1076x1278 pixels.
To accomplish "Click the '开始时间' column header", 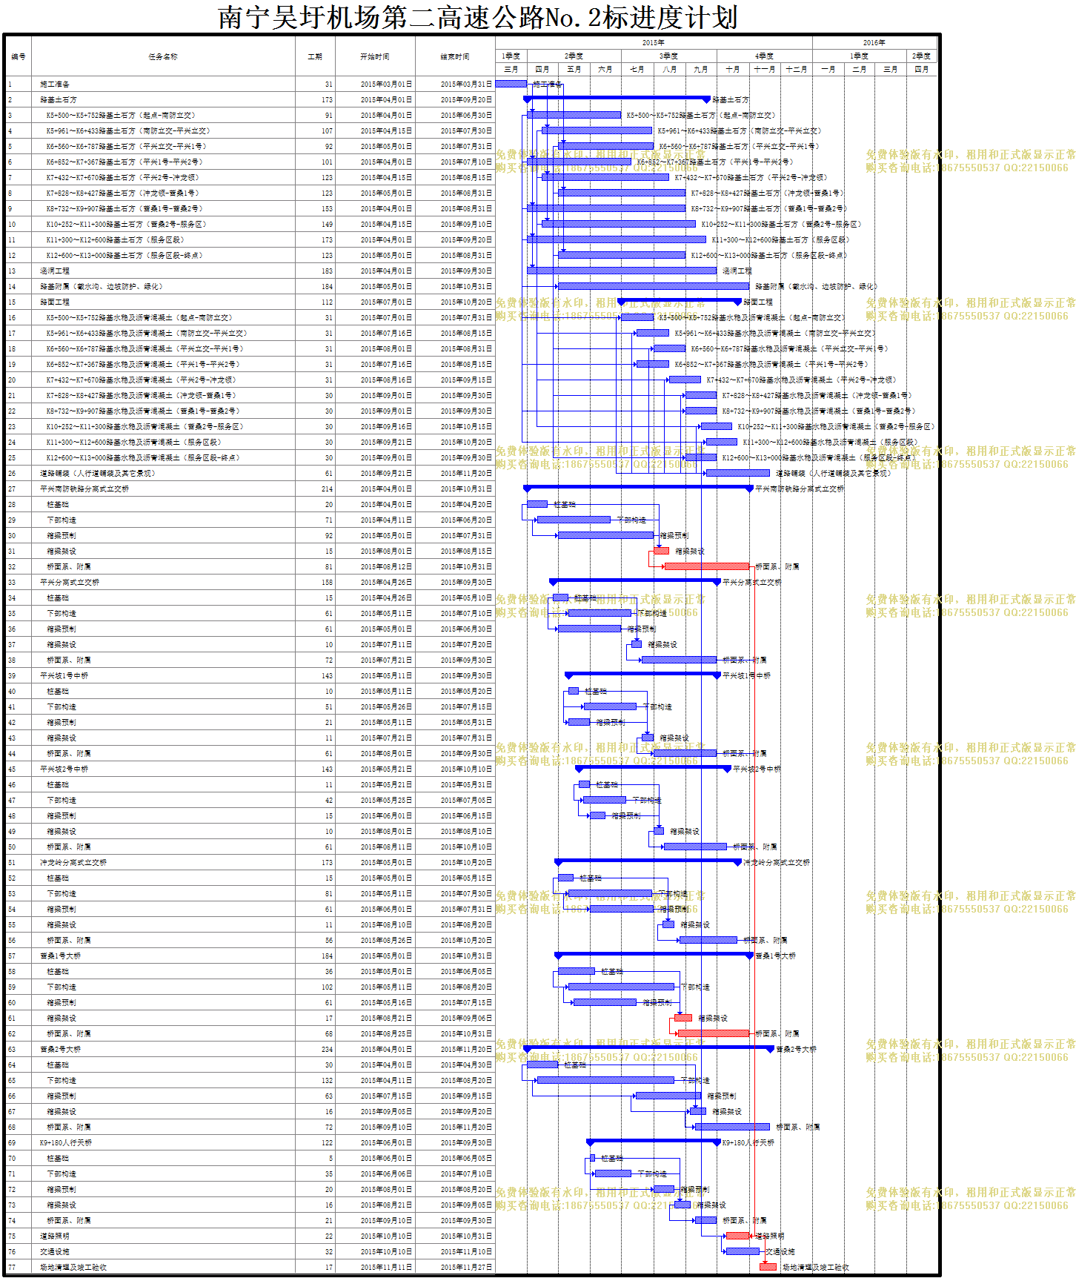I will (x=375, y=56).
